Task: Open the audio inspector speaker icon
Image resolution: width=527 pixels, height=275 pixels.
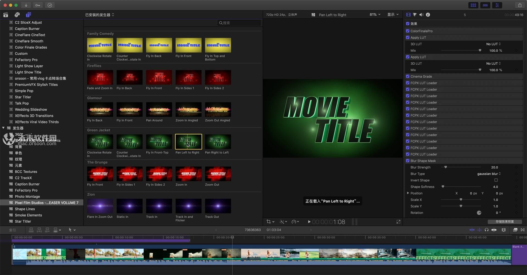Action: click(x=421, y=15)
